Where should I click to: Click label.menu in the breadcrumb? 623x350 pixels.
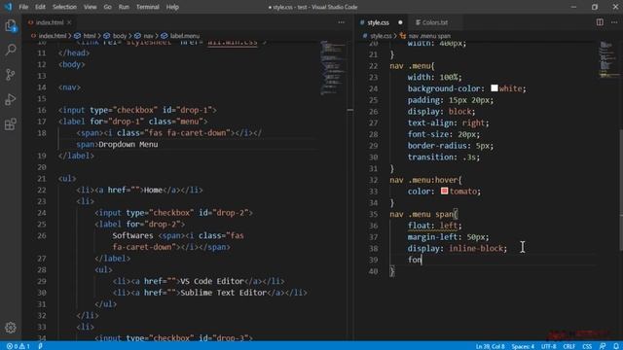point(185,36)
